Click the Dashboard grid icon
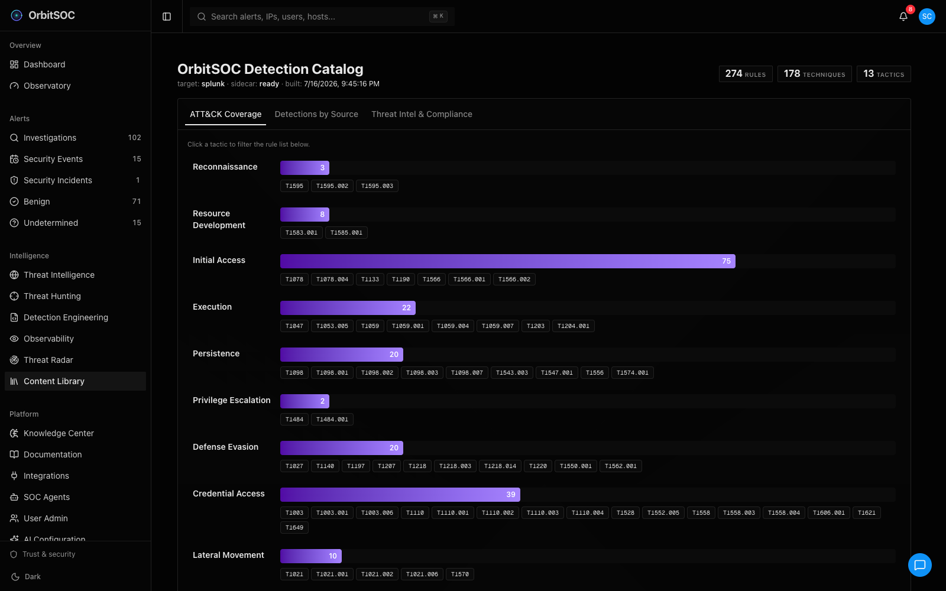Image resolution: width=946 pixels, height=591 pixels. pyautogui.click(x=14, y=64)
